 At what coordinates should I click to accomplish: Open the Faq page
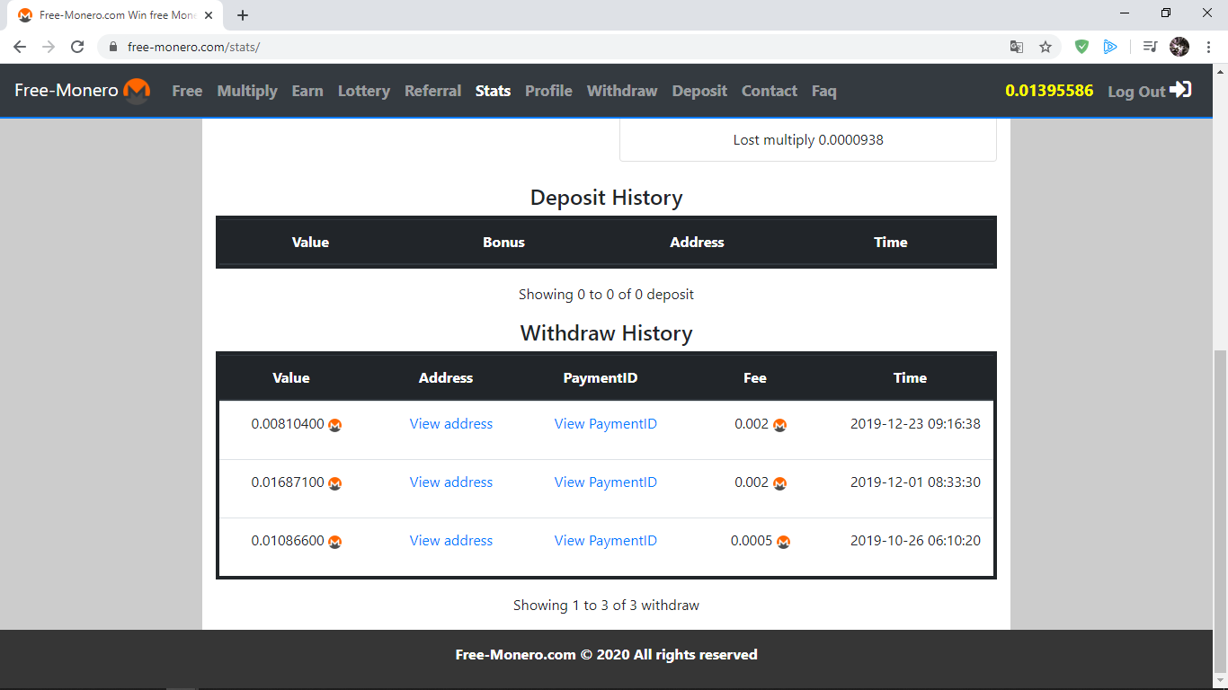[824, 91]
